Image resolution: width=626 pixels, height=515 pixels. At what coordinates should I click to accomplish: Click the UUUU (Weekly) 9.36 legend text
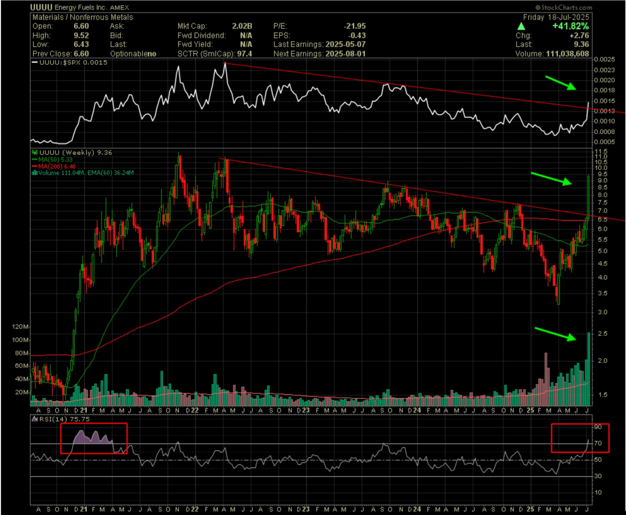(x=76, y=152)
